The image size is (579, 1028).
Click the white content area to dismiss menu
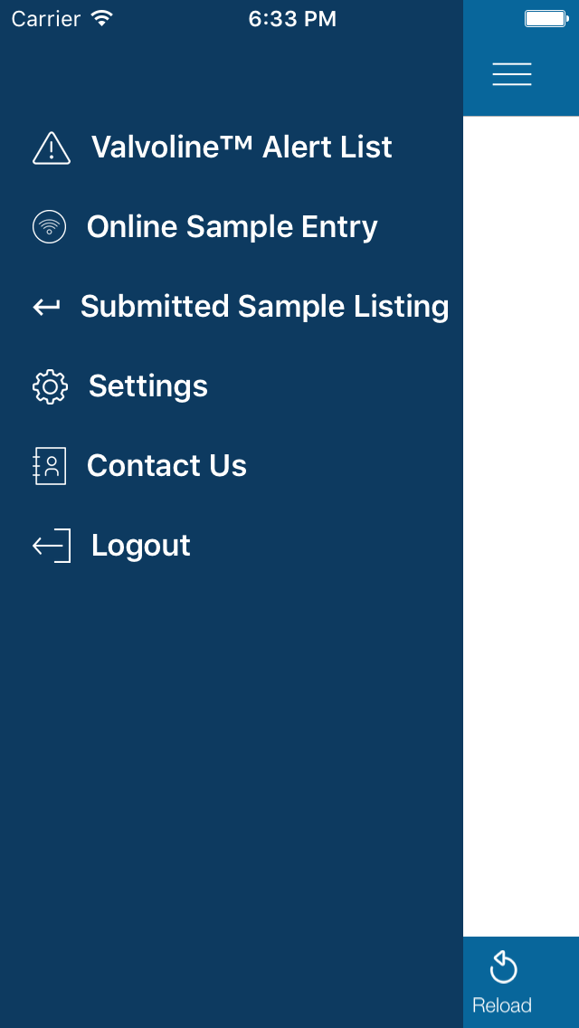[520, 526]
